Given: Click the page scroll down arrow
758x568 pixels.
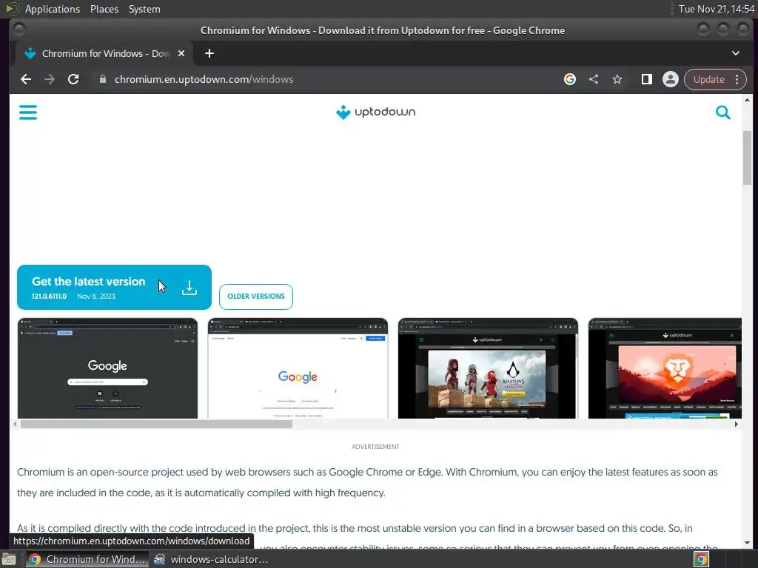Looking at the screenshot, I should click(747, 542).
